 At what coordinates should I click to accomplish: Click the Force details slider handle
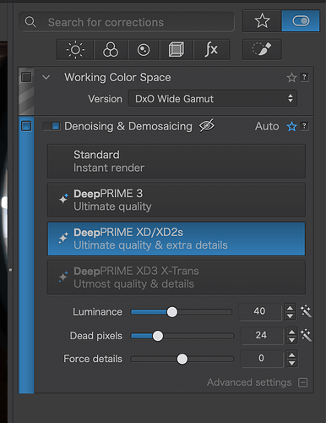tap(182, 359)
